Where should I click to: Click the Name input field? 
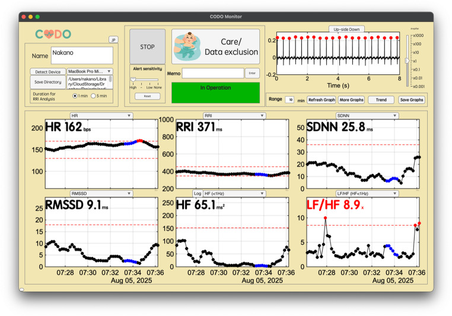point(82,55)
